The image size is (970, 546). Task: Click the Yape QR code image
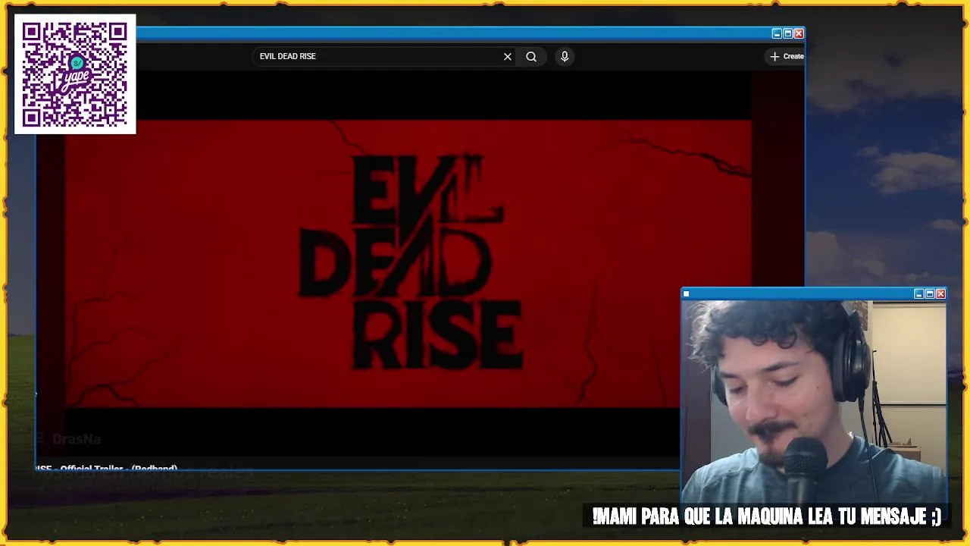[75, 74]
